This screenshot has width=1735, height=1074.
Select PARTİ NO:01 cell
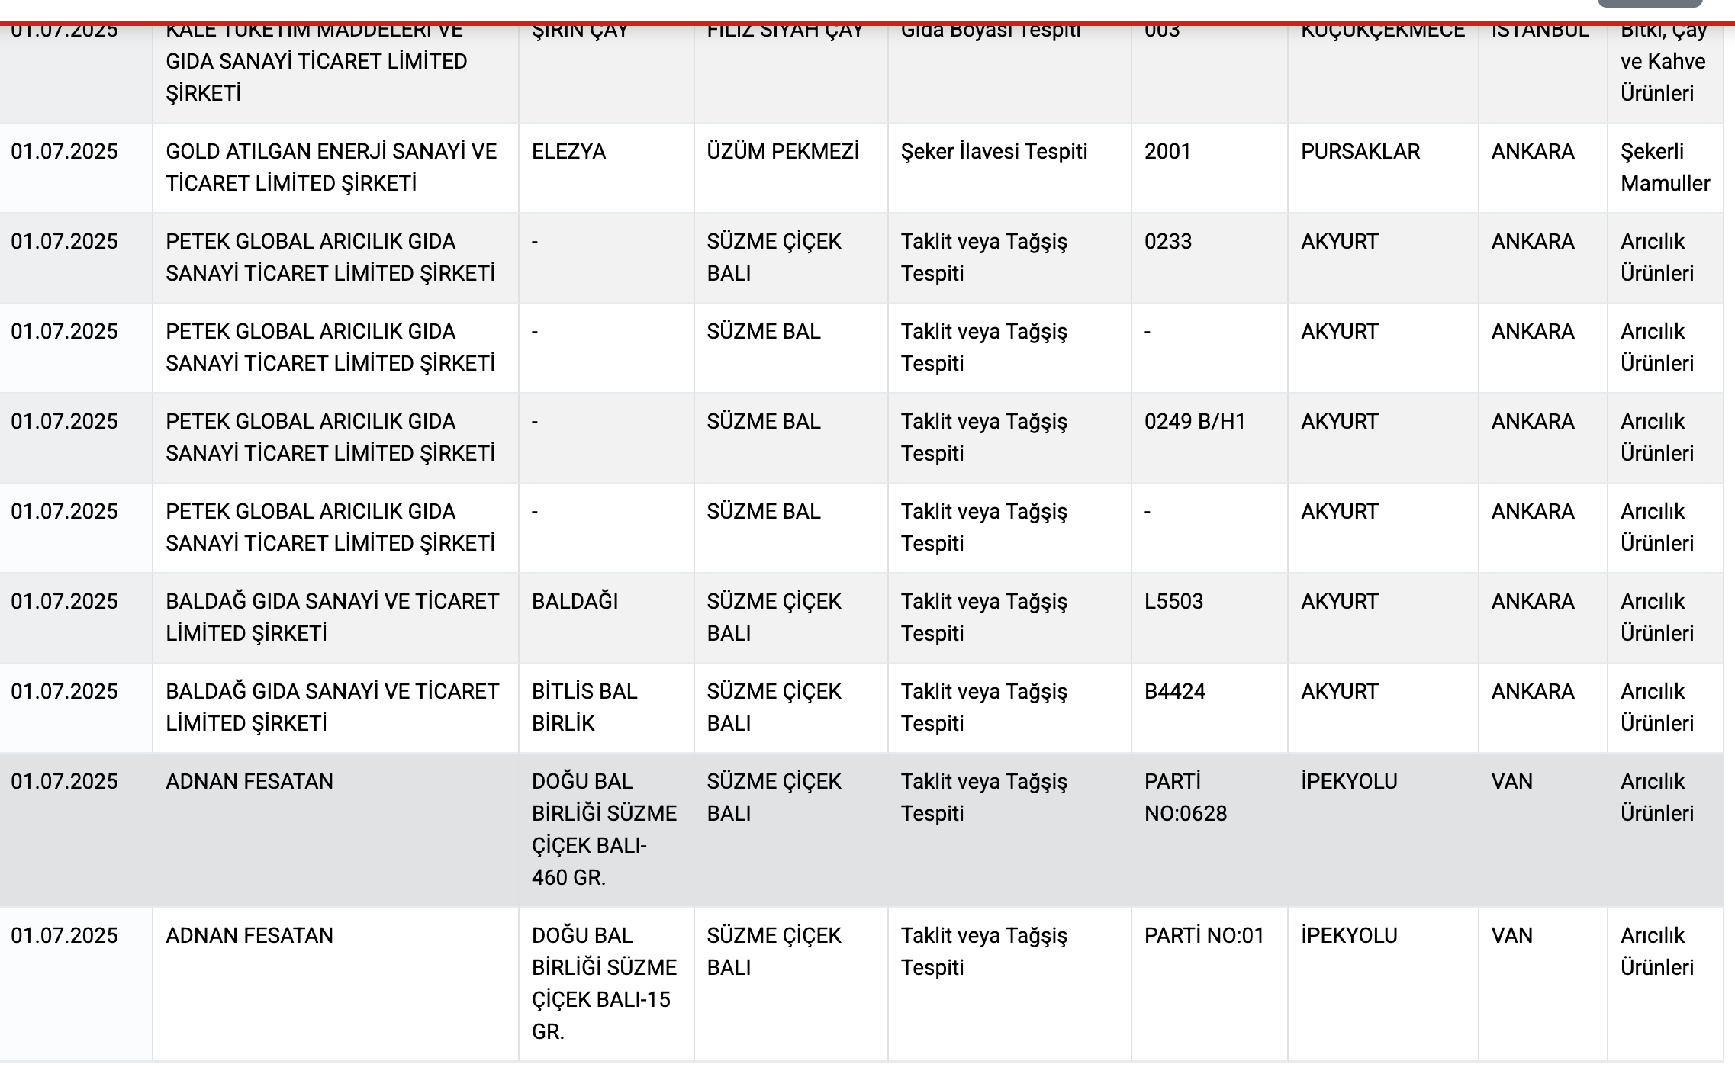(x=1210, y=984)
